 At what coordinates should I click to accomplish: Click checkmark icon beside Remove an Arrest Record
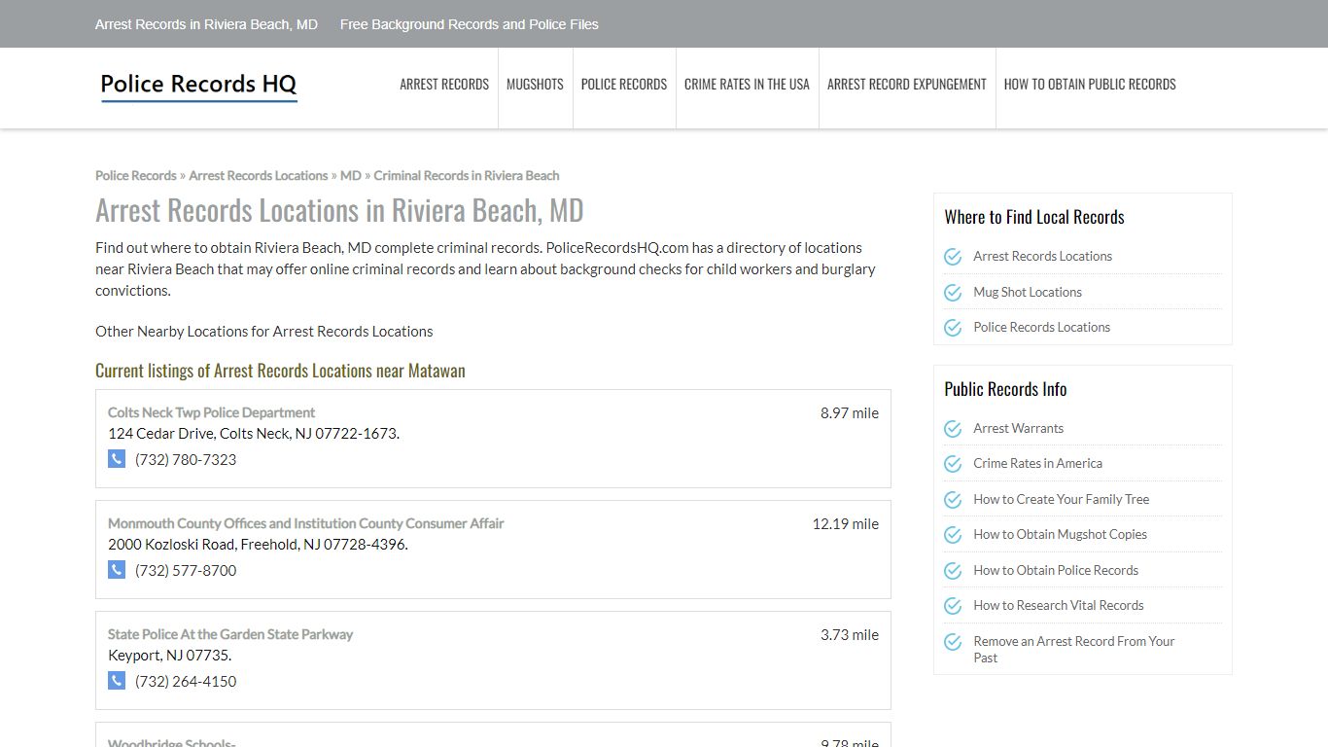(953, 642)
